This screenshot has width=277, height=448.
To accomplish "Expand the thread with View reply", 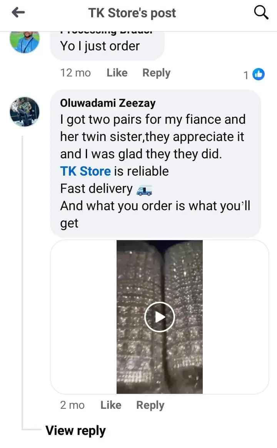I will point(75,431).
